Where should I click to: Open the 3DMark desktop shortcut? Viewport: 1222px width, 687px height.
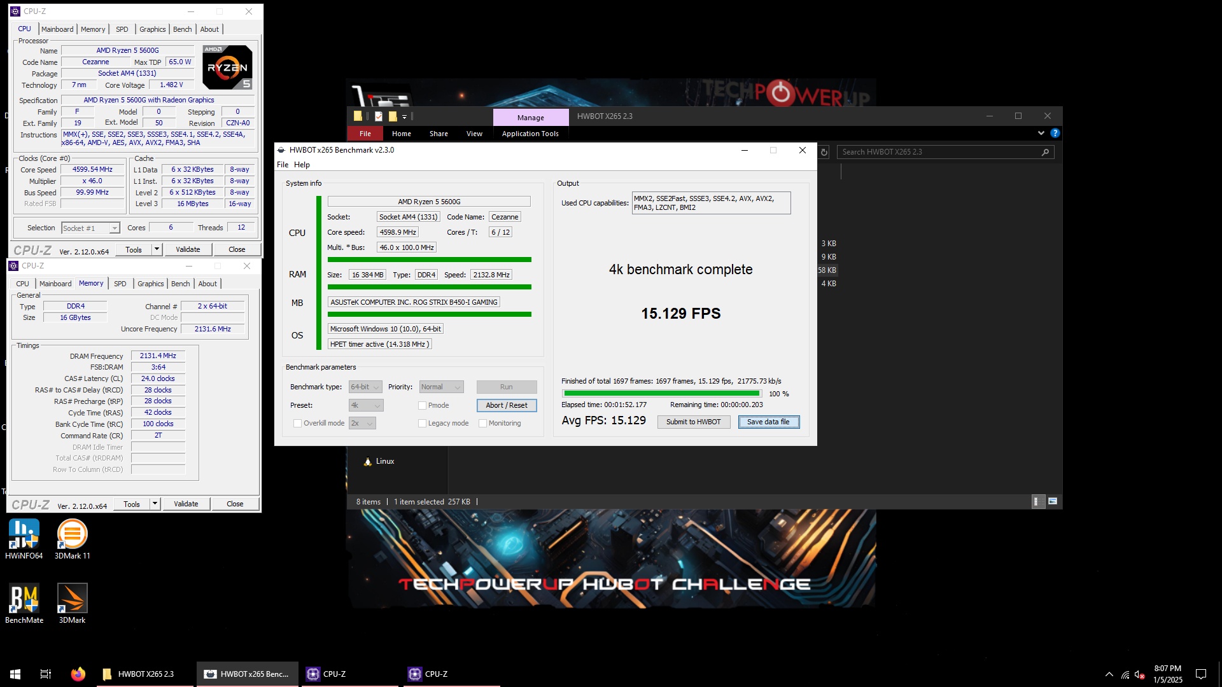pos(72,603)
